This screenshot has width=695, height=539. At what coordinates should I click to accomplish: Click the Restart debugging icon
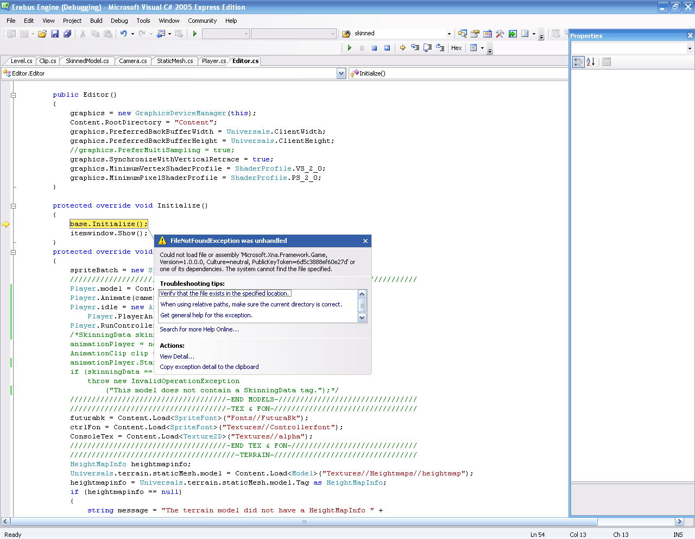point(387,48)
